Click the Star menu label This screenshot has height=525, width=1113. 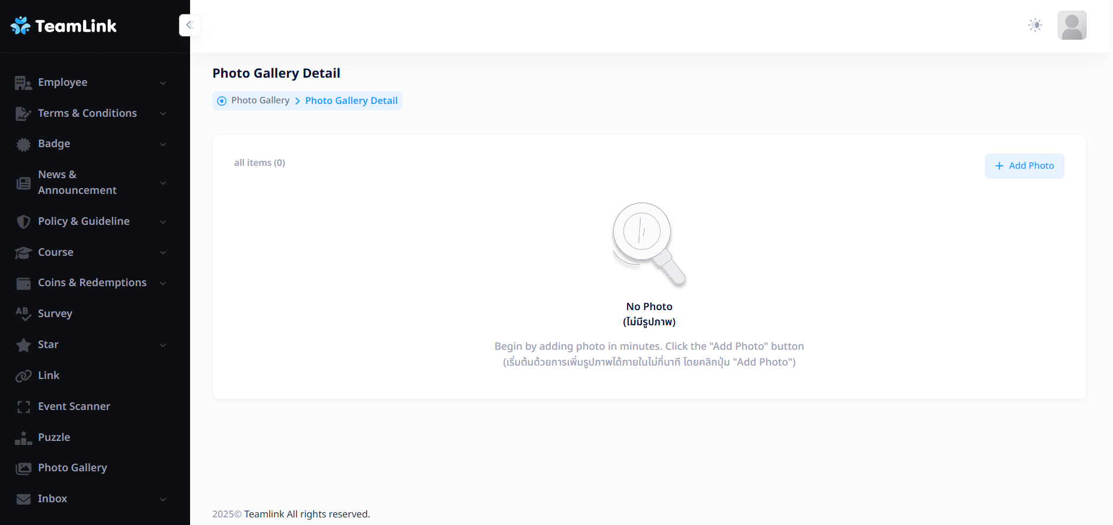(48, 345)
